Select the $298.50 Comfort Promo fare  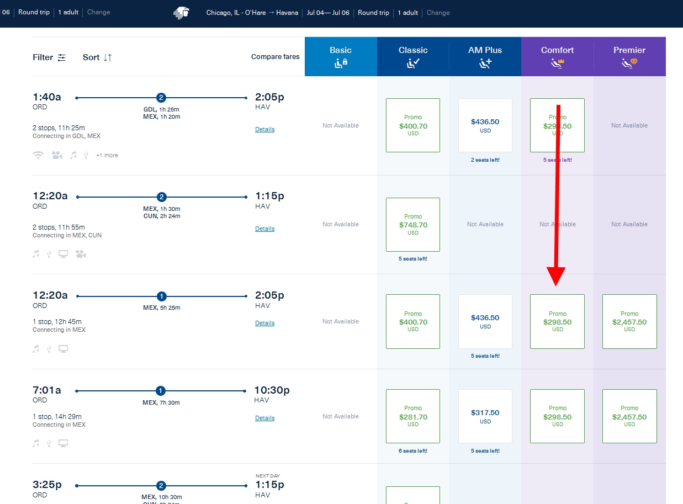[x=557, y=321]
